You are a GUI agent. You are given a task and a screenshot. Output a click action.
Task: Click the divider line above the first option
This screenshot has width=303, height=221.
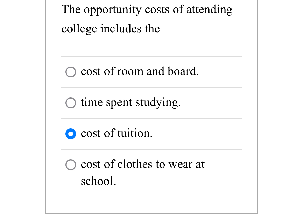pyautogui.click(x=151, y=56)
